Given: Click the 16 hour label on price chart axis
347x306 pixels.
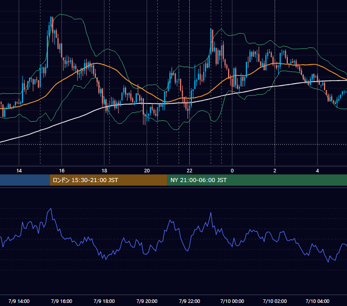Looking at the screenshot, I should 62,170.
